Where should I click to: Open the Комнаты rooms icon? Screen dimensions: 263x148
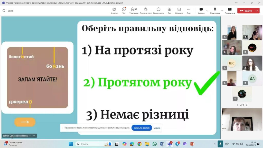click(x=179, y=11)
